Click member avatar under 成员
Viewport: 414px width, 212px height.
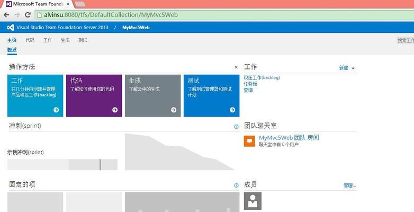(x=253, y=201)
